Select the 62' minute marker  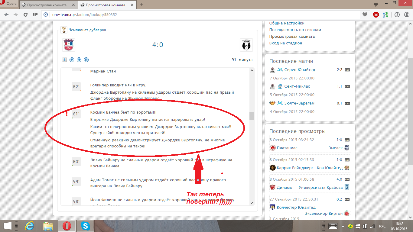tap(76, 87)
